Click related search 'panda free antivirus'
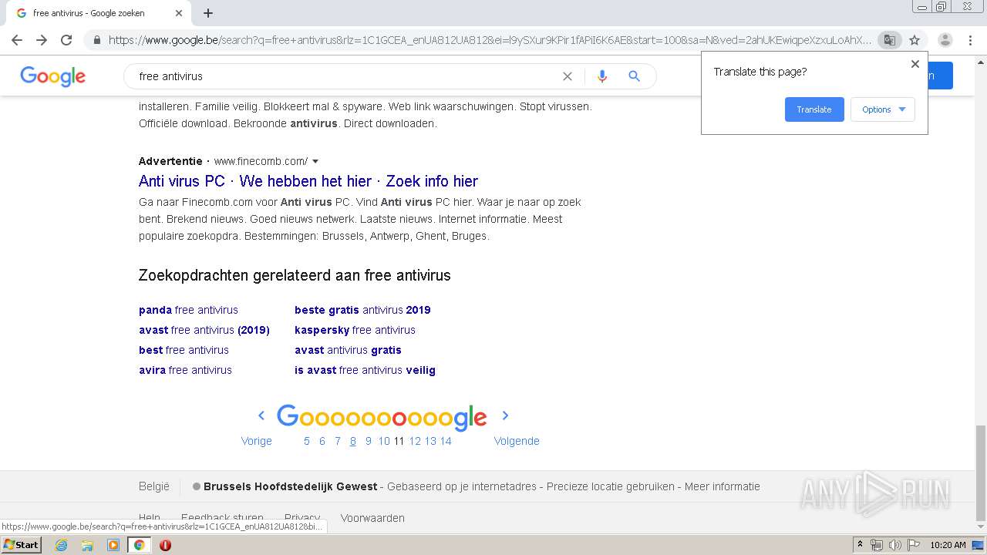 pyautogui.click(x=188, y=310)
